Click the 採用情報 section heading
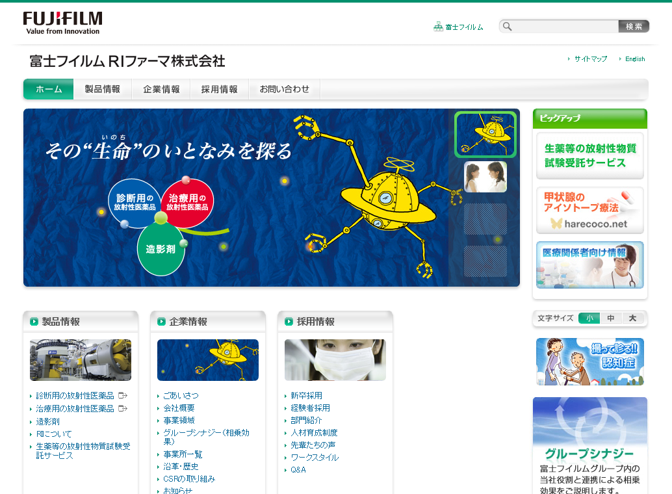 (315, 322)
